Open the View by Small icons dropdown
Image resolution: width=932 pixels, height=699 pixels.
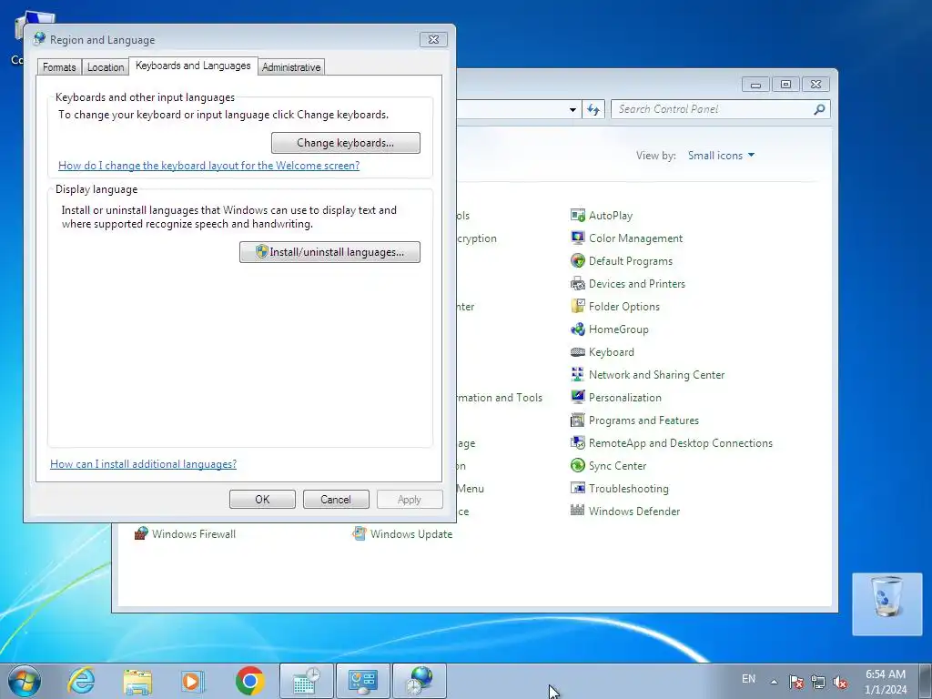(x=721, y=155)
